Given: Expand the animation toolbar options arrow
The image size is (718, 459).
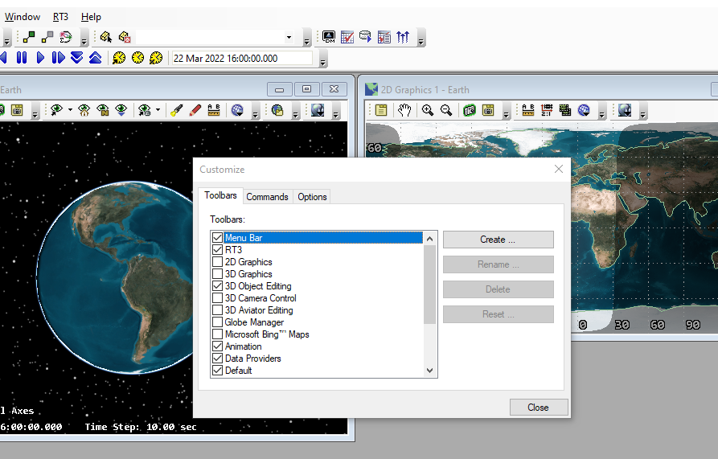Looking at the screenshot, I should click(x=323, y=61).
